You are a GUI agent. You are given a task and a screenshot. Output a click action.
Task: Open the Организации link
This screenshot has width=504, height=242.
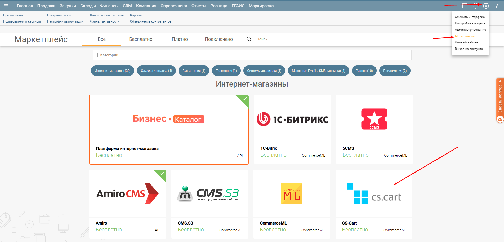tap(13, 15)
